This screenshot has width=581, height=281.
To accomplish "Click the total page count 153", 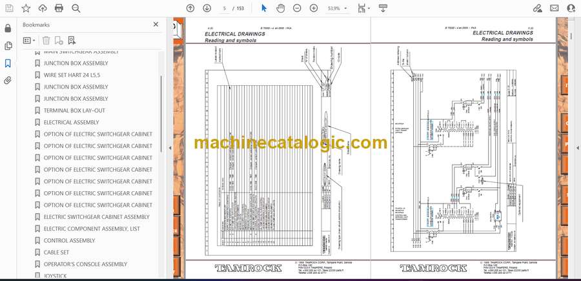I will [240, 8].
